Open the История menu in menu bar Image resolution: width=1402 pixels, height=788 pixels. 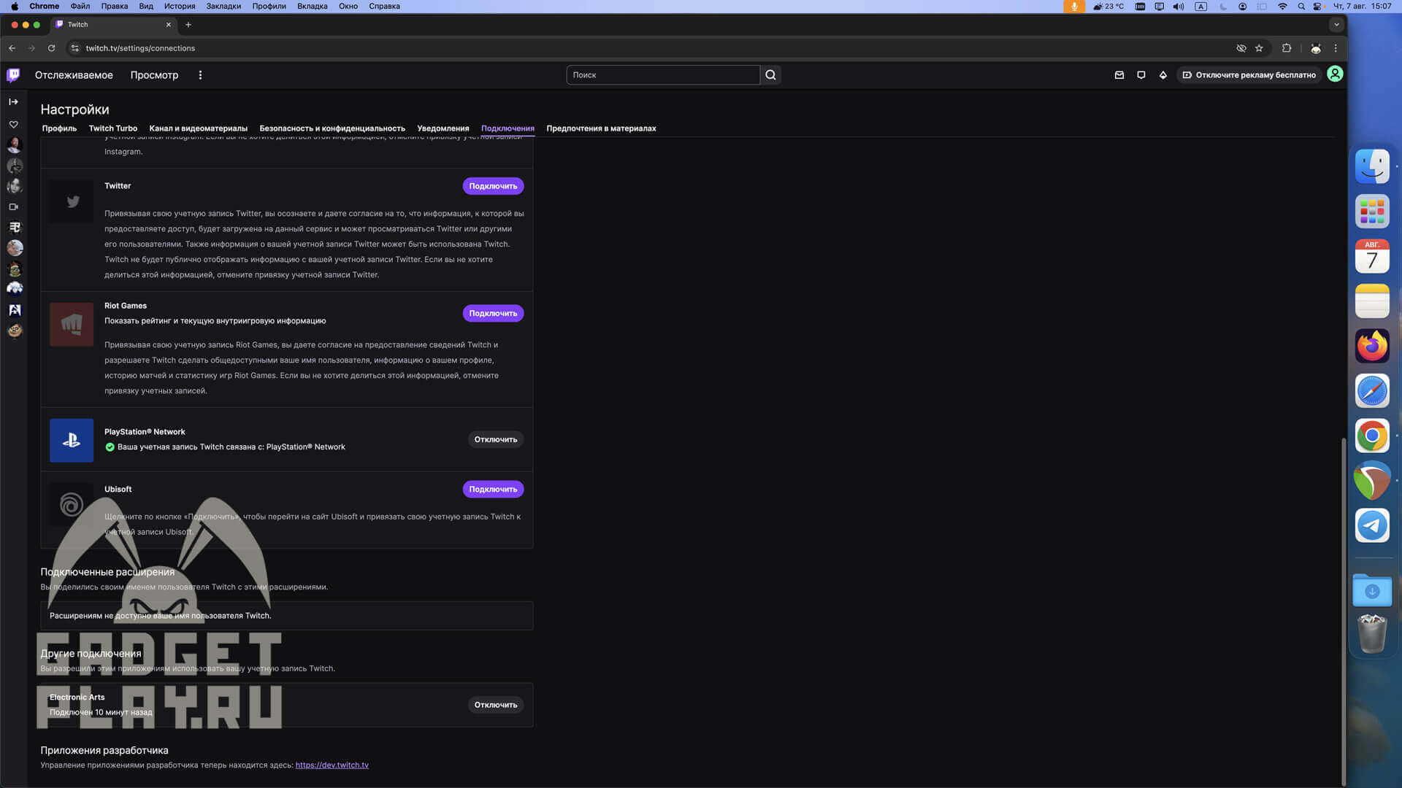coord(180,6)
